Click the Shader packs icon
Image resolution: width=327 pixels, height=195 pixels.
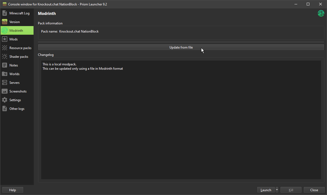tap(5, 56)
